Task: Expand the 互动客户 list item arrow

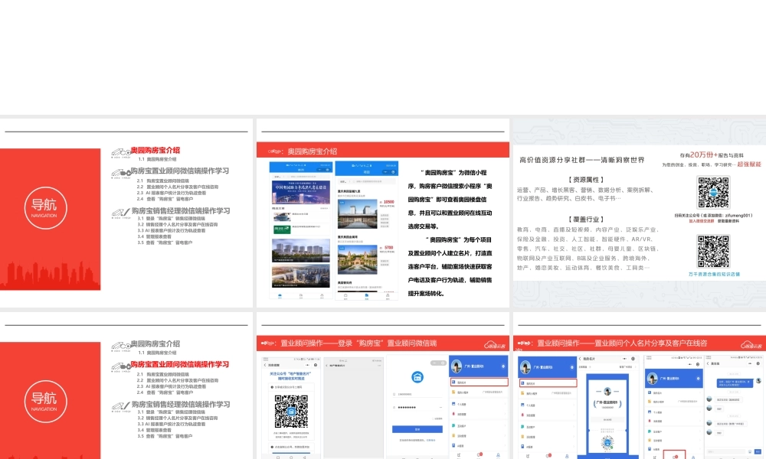Action: coord(505,425)
